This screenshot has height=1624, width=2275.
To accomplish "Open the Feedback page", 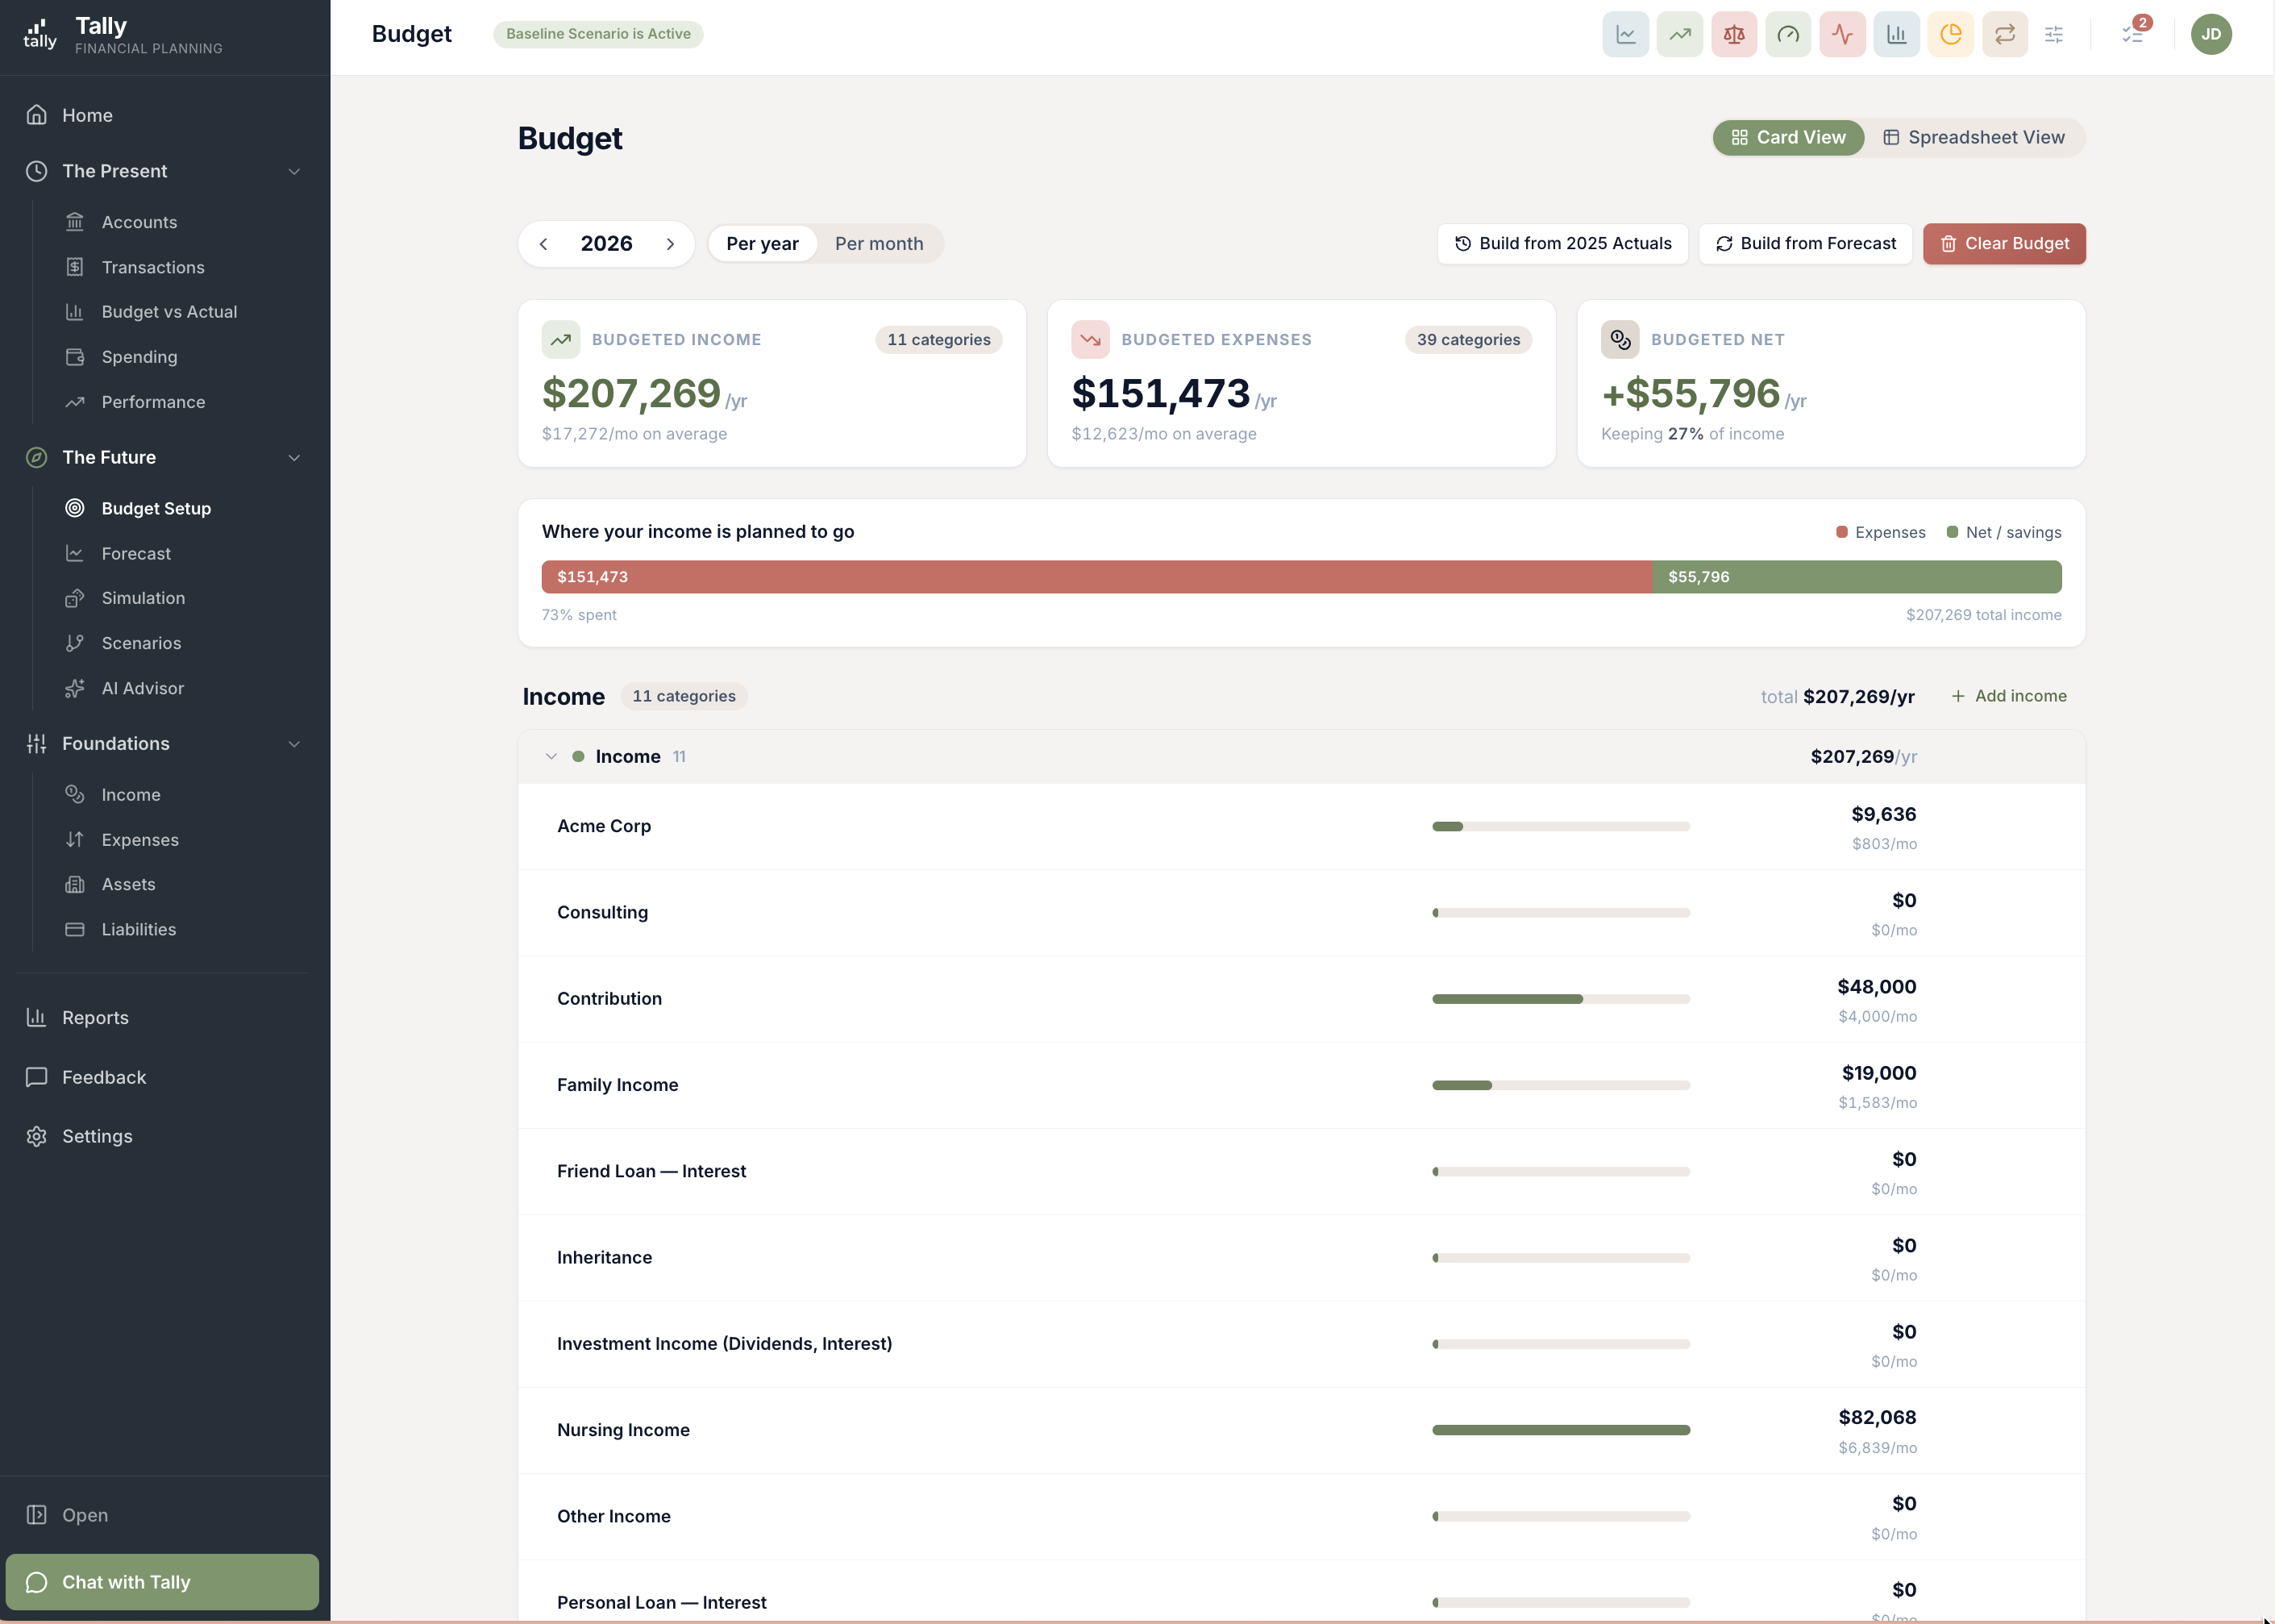I will 104,1077.
